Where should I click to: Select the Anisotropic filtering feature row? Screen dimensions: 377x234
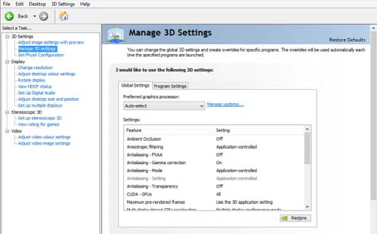coord(214,147)
